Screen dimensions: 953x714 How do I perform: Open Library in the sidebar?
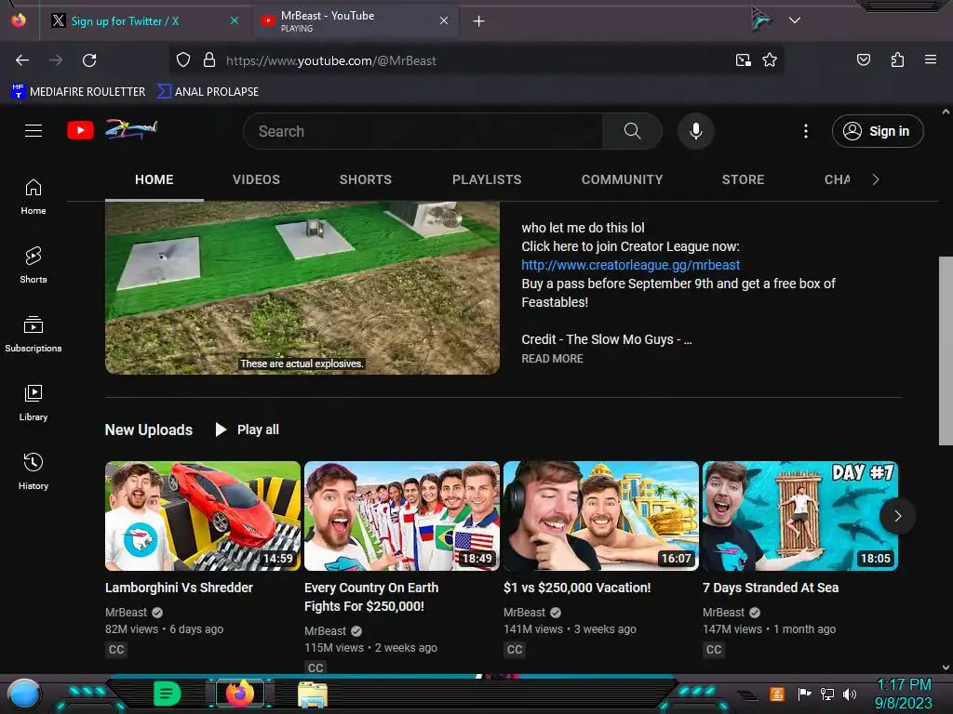tap(34, 403)
